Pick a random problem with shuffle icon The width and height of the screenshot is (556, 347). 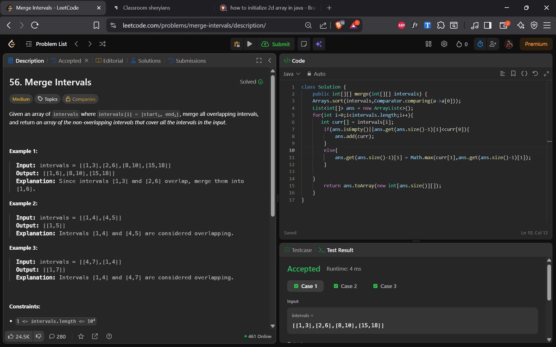click(102, 44)
